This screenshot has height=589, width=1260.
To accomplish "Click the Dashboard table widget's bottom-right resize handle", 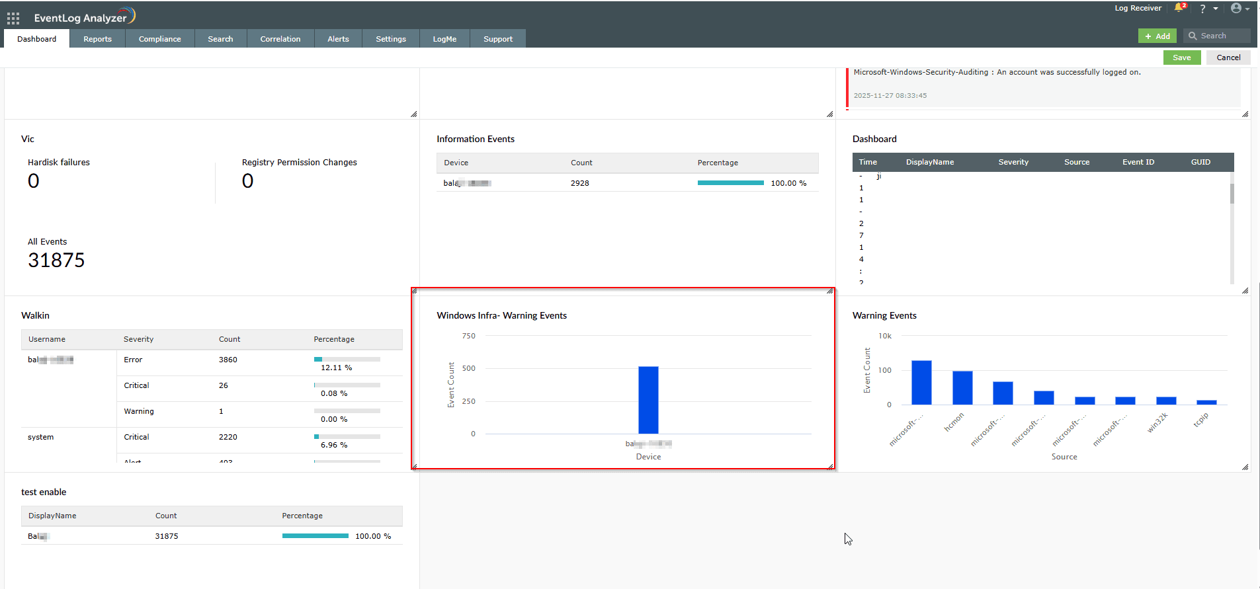I will pos(1245,290).
